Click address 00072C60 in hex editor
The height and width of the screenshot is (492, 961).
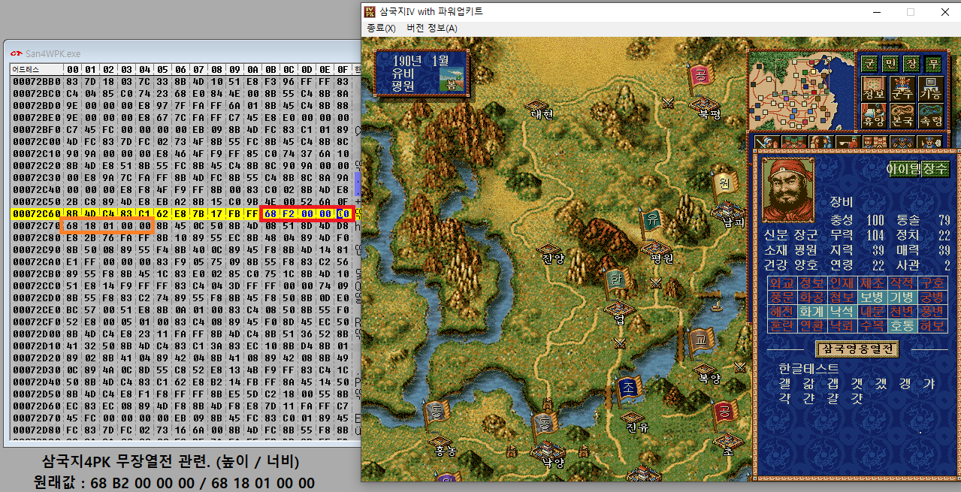35,214
